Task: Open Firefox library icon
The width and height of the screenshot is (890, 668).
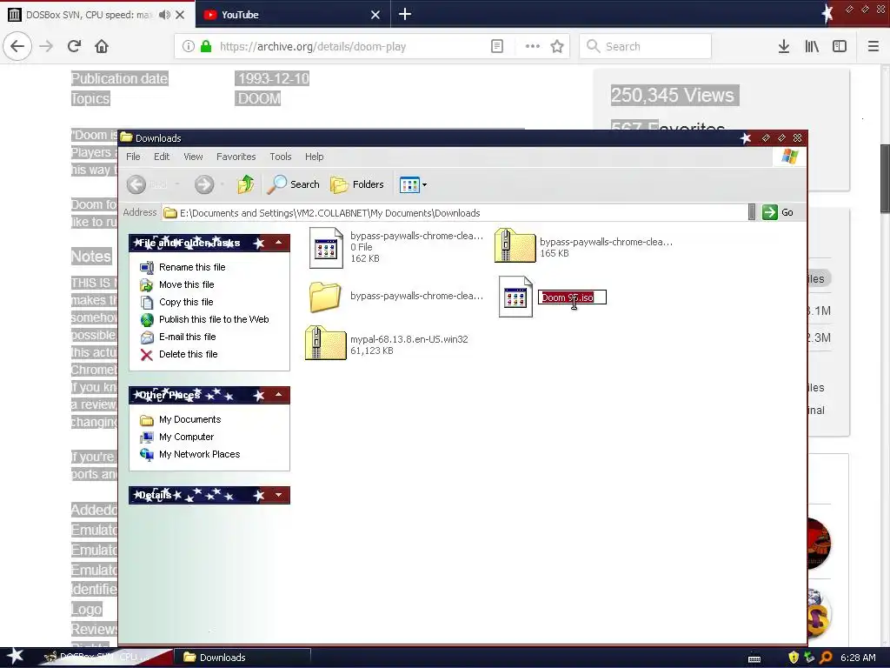Action: pos(812,47)
